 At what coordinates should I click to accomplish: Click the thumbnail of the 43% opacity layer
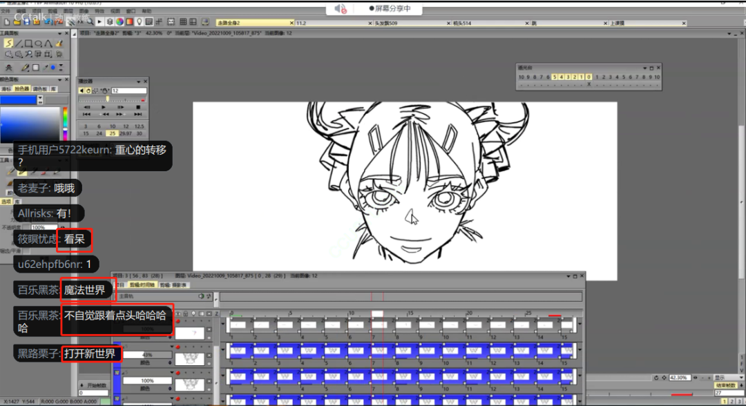tap(190, 358)
